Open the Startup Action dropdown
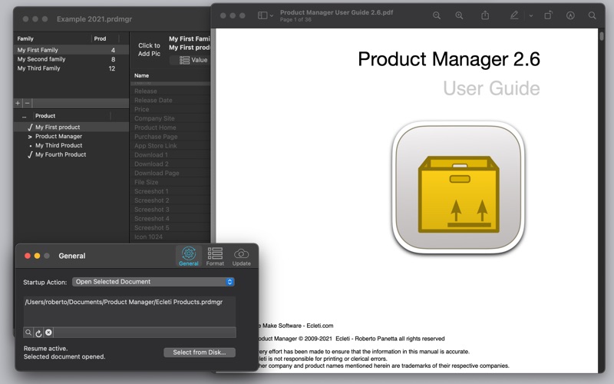The width and height of the screenshot is (614, 384). point(153,282)
